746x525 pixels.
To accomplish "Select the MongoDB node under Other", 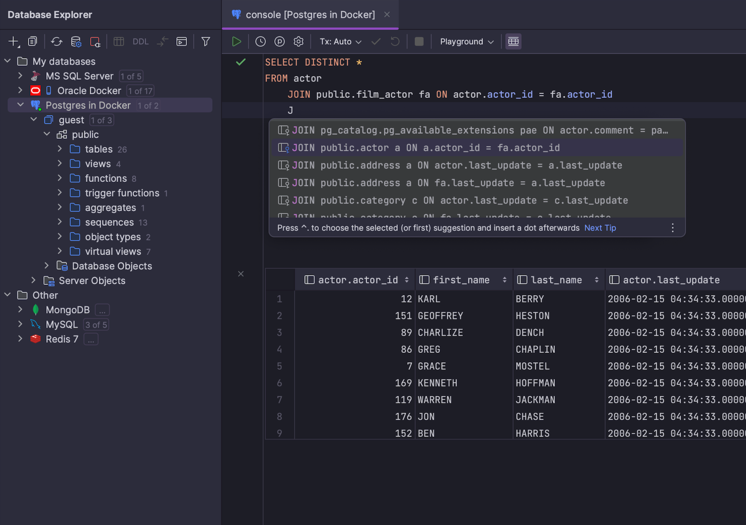I will click(x=68, y=310).
